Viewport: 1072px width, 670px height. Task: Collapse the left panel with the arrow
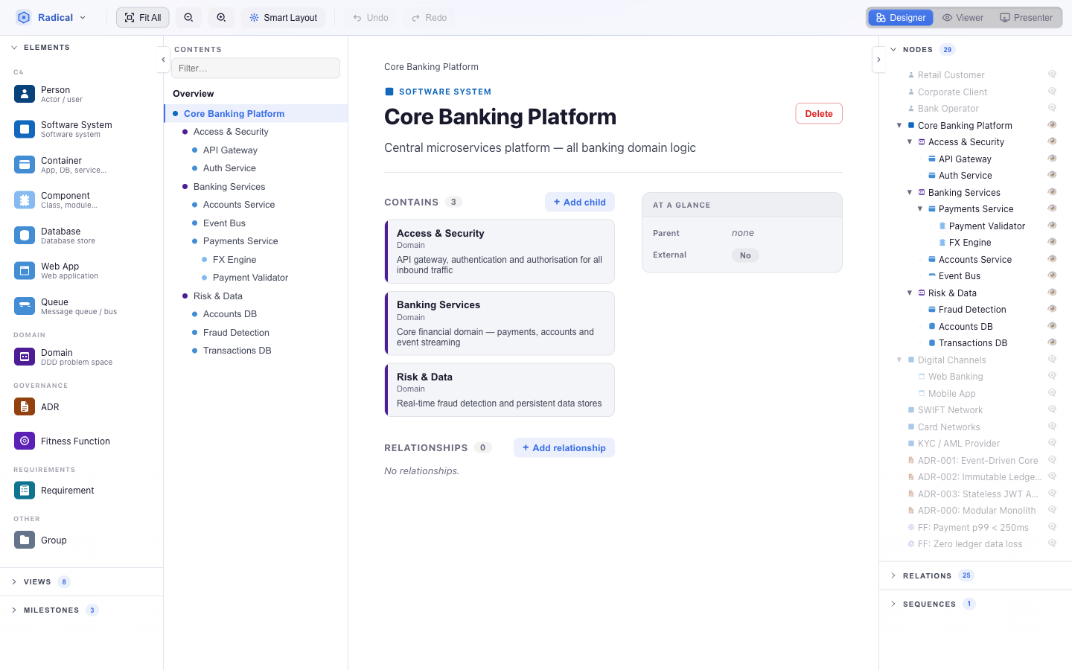163,60
